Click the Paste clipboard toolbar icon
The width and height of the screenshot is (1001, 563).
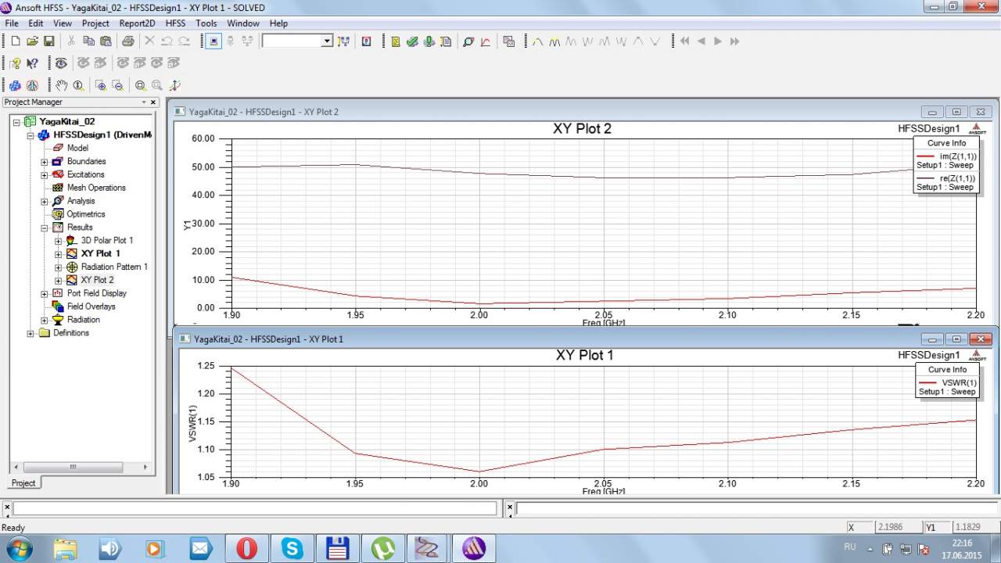click(x=106, y=41)
